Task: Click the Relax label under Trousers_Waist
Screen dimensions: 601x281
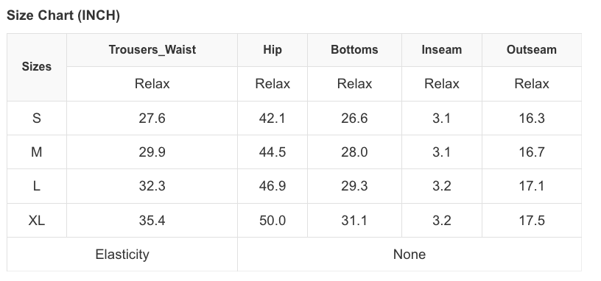Action: [x=152, y=84]
